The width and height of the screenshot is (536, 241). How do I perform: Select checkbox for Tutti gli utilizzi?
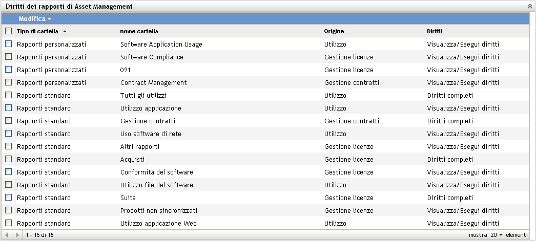click(x=8, y=95)
